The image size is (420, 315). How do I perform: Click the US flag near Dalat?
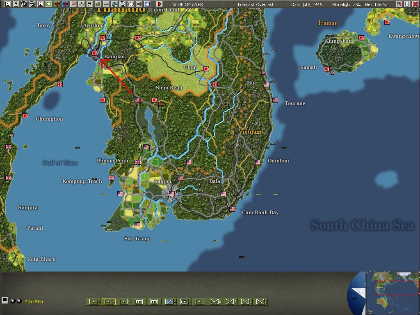click(224, 194)
